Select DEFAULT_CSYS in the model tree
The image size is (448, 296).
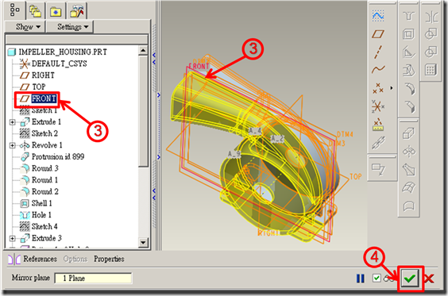53,63
